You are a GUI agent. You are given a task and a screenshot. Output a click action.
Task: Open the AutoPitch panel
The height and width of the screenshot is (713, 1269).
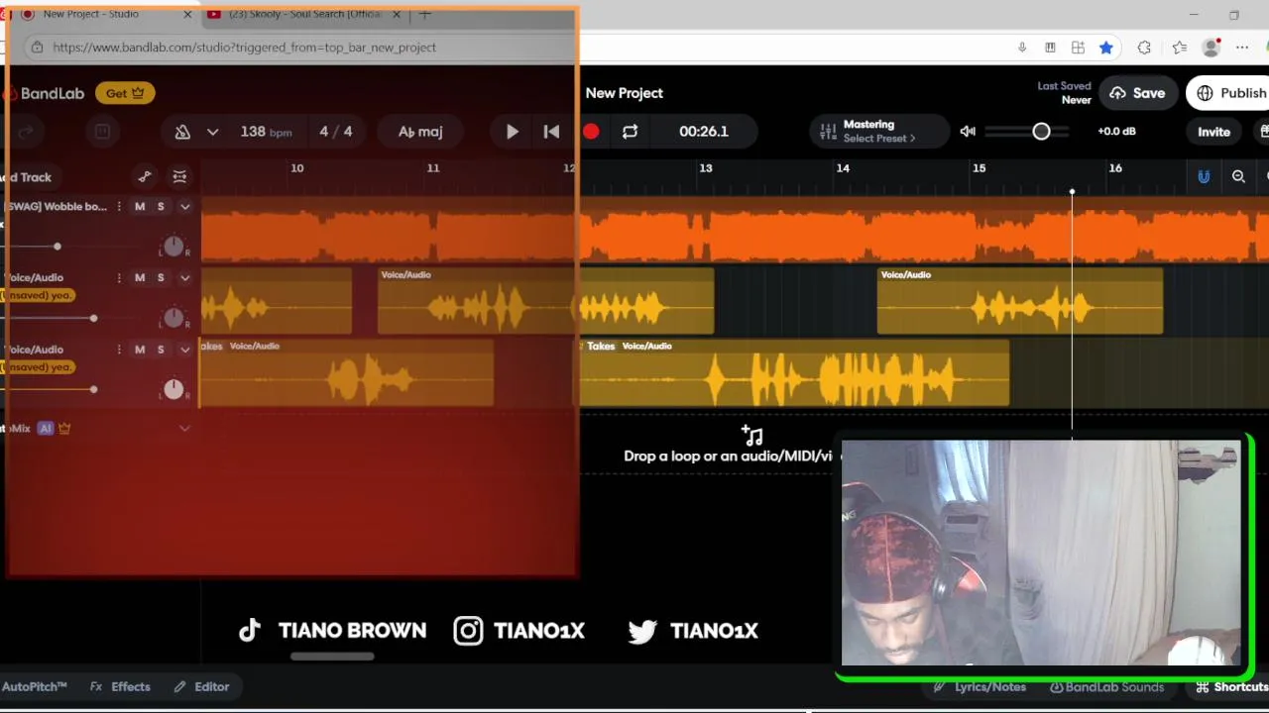(x=34, y=686)
